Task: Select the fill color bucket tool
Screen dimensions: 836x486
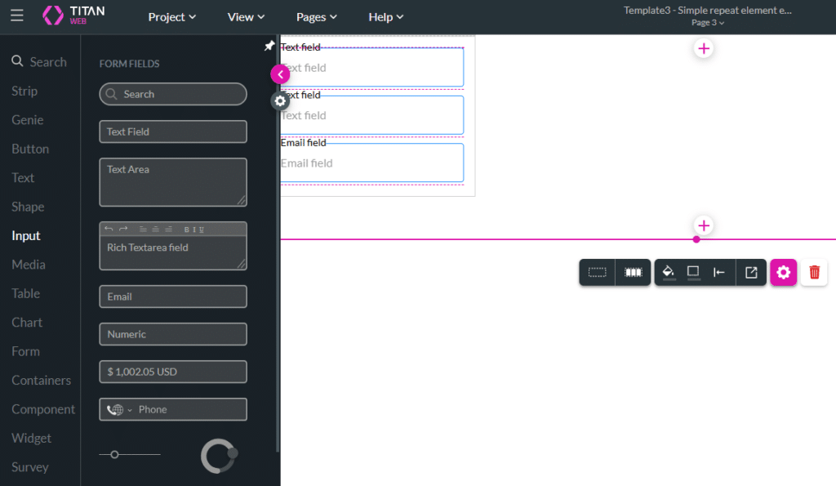Action: point(669,271)
